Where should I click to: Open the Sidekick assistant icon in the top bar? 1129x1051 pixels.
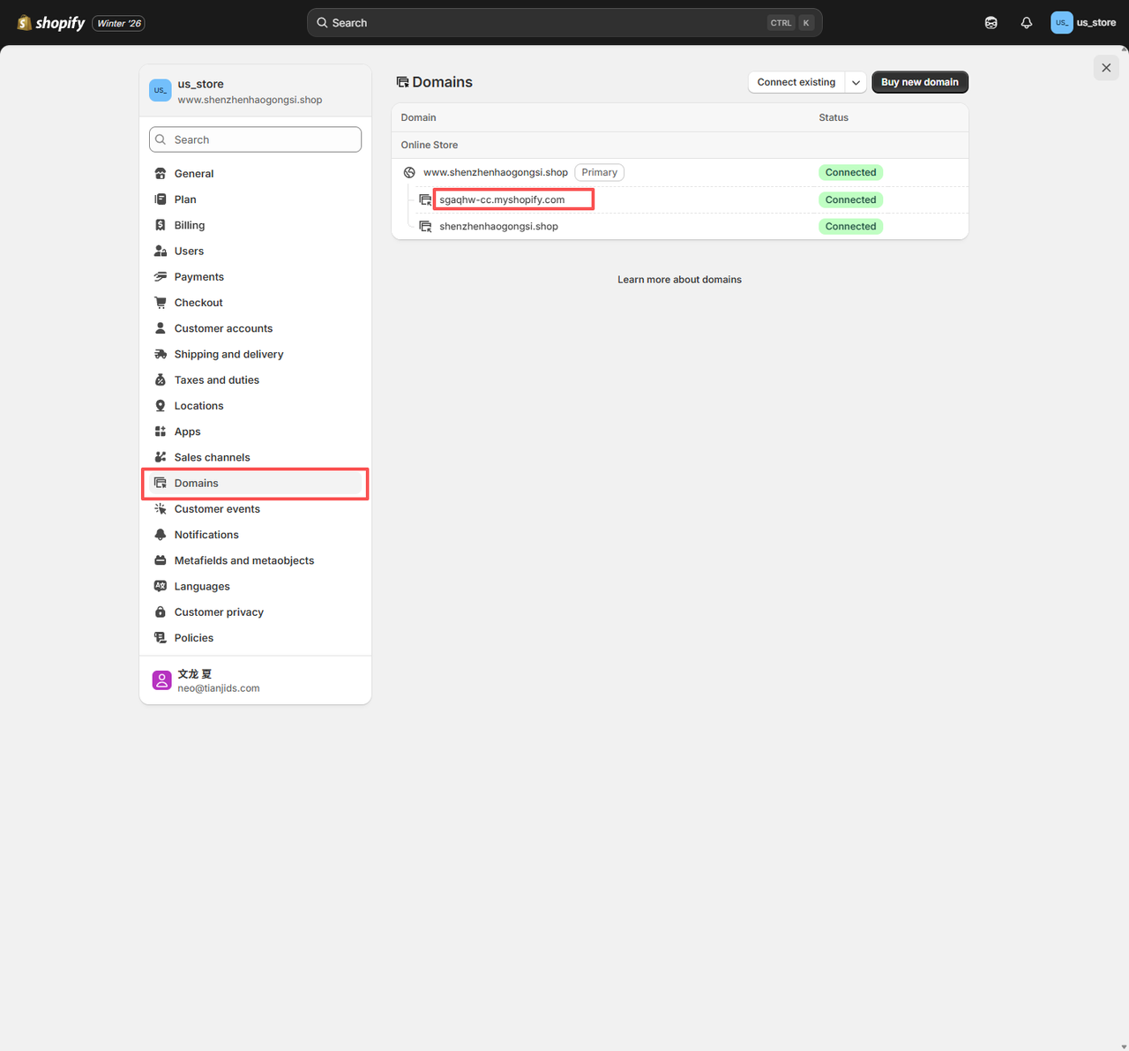tap(991, 23)
